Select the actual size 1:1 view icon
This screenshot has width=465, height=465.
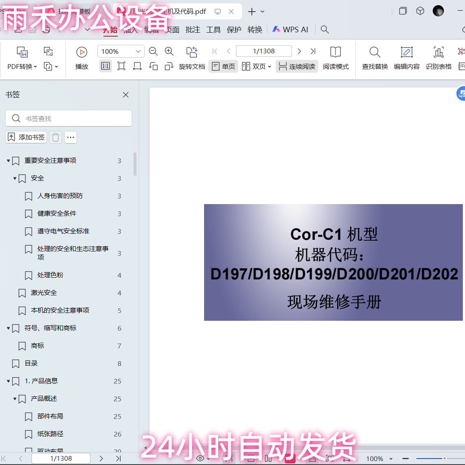pos(105,66)
